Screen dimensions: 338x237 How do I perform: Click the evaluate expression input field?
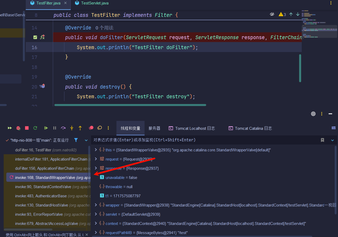205,140
